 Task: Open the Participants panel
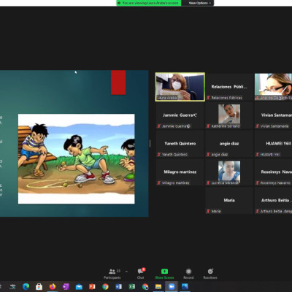pos(112,274)
